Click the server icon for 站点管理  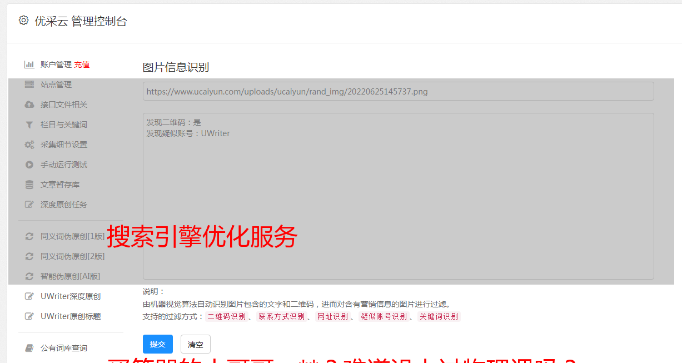tap(29, 84)
